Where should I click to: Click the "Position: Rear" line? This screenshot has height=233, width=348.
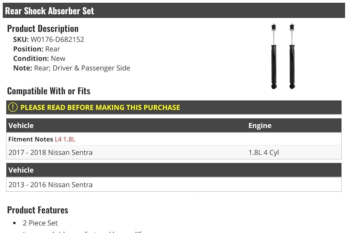(37, 49)
